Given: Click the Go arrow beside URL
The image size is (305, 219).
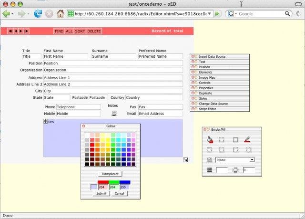Looking at the screenshot, I should click(217, 14).
